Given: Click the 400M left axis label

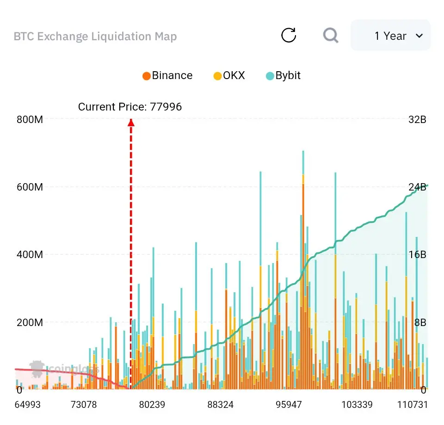Looking at the screenshot, I should (30, 254).
